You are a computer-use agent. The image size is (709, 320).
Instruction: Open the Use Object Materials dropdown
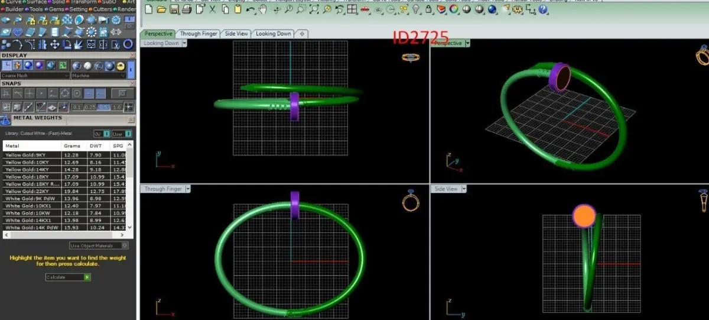click(99, 245)
